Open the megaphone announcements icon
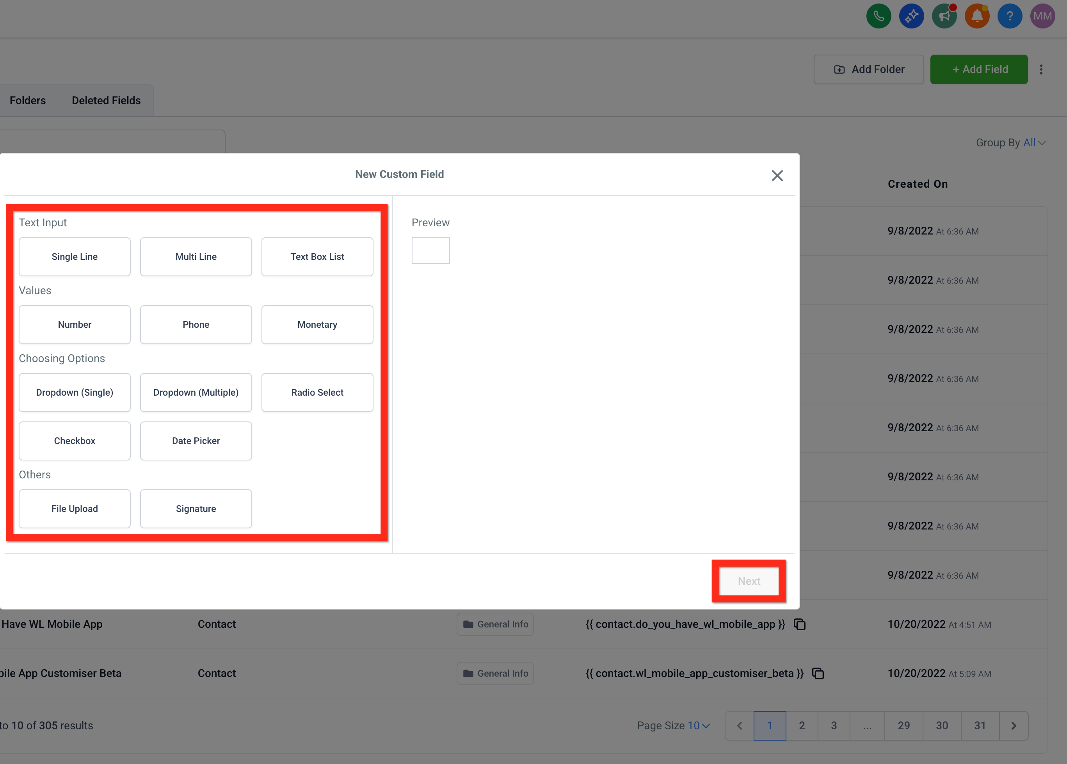 coord(944,16)
